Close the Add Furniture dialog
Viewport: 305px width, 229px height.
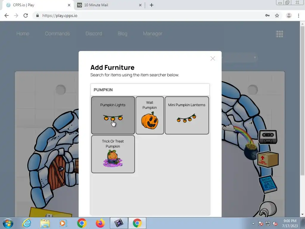click(x=213, y=58)
